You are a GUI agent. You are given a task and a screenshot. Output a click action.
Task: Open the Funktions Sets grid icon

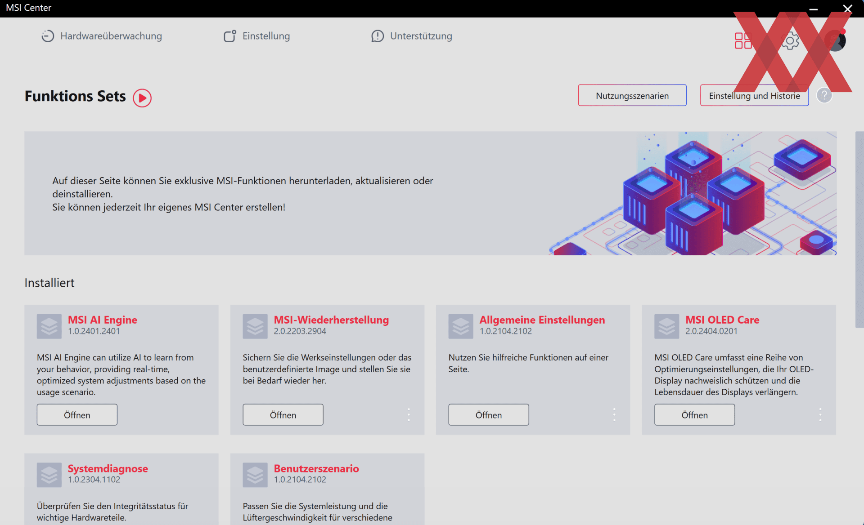[743, 40]
